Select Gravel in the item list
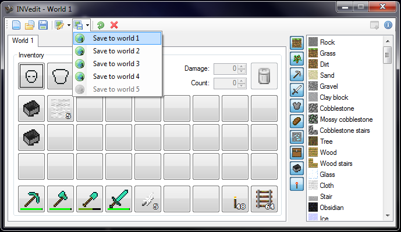The width and height of the screenshot is (401, 232). [x=329, y=86]
